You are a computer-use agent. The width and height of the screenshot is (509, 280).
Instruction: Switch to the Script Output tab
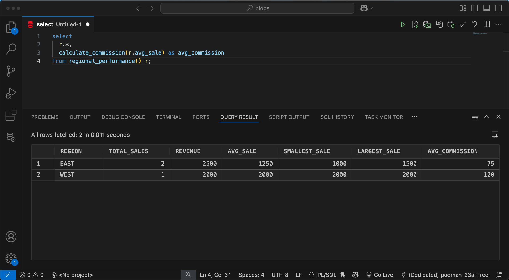click(x=289, y=117)
